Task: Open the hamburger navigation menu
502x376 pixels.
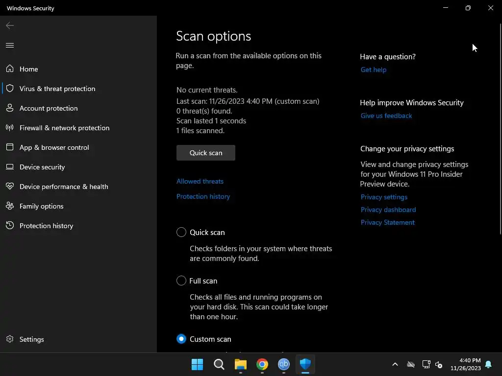Action: click(x=10, y=46)
